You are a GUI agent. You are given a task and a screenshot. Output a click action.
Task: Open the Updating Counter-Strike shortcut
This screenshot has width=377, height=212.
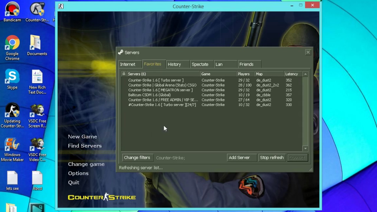point(12,115)
